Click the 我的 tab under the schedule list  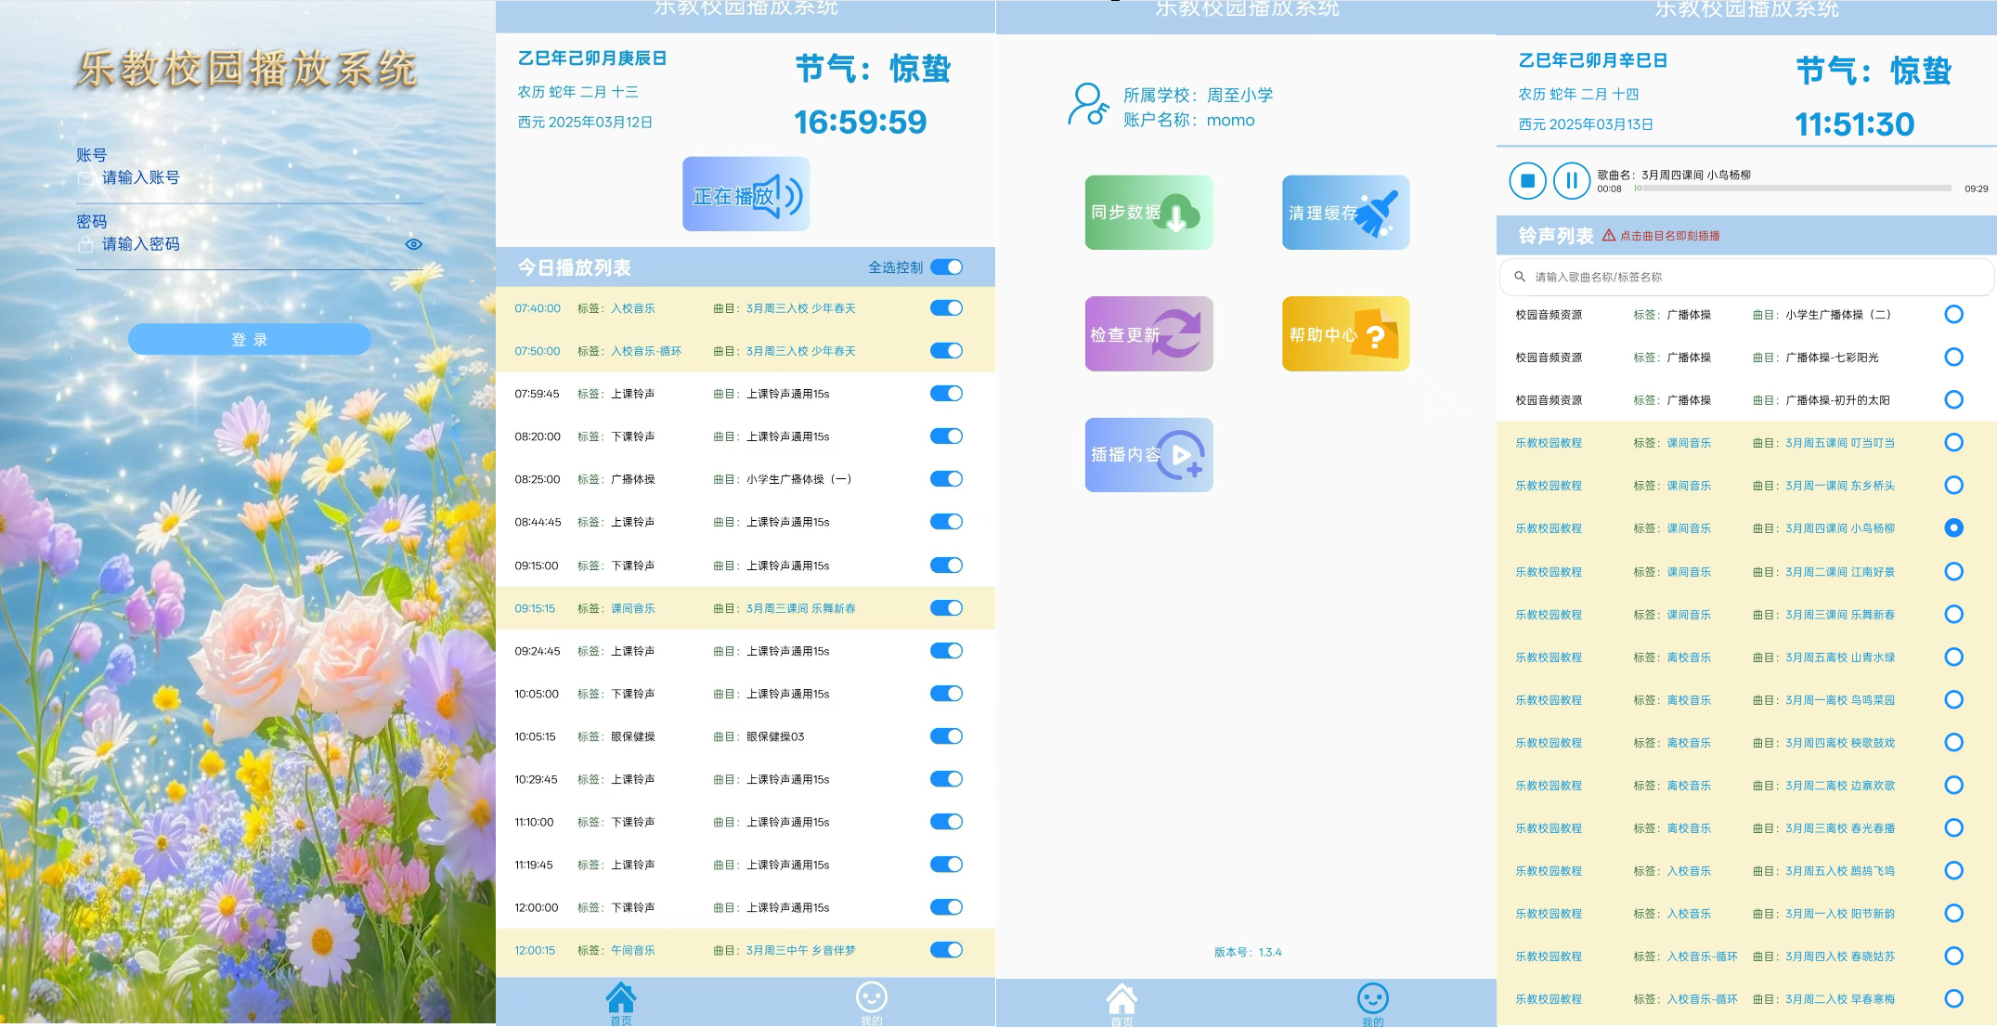[871, 1001]
